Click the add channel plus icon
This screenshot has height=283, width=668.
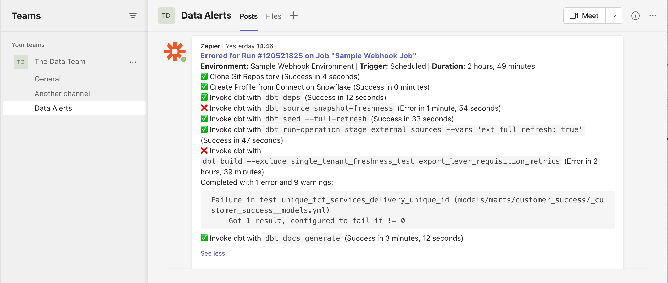pos(294,16)
